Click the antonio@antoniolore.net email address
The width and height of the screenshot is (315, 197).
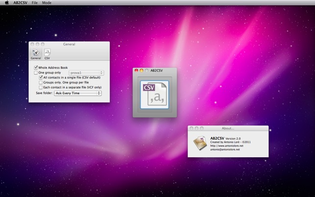225,149
